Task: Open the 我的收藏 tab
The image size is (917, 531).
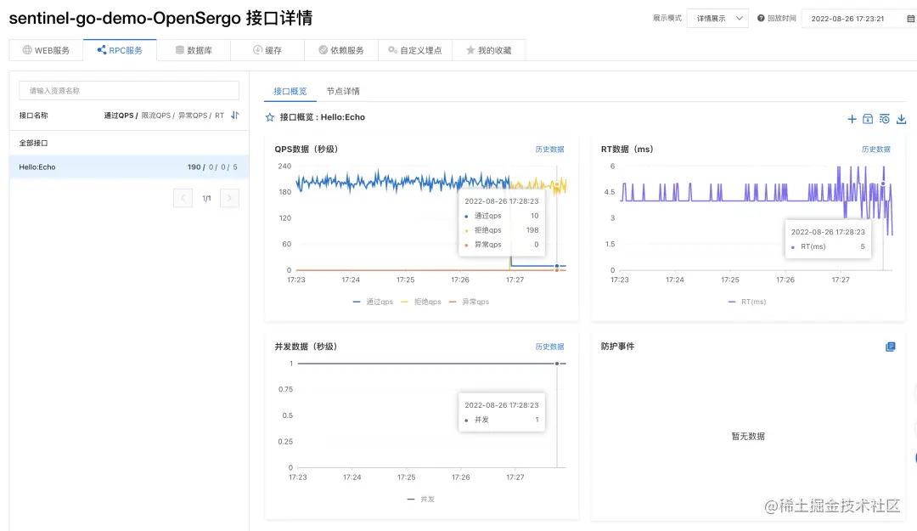Action: point(489,50)
